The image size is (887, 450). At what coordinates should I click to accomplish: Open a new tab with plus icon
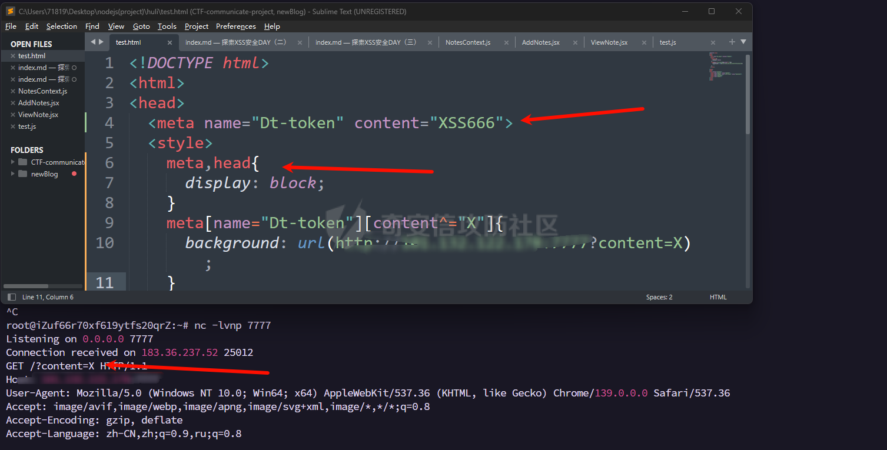tap(732, 42)
